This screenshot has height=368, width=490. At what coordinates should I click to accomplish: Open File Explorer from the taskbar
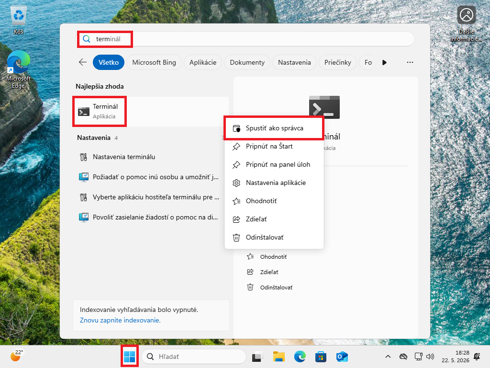coord(279,356)
